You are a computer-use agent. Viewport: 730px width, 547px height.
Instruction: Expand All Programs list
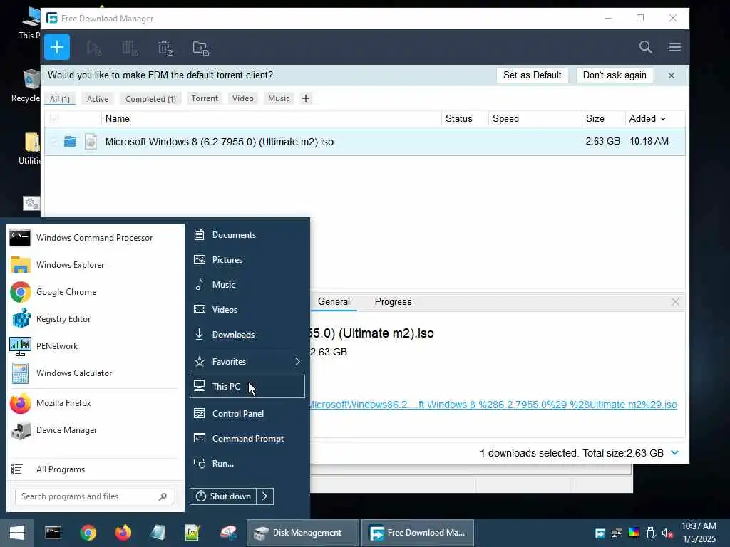pos(95,469)
